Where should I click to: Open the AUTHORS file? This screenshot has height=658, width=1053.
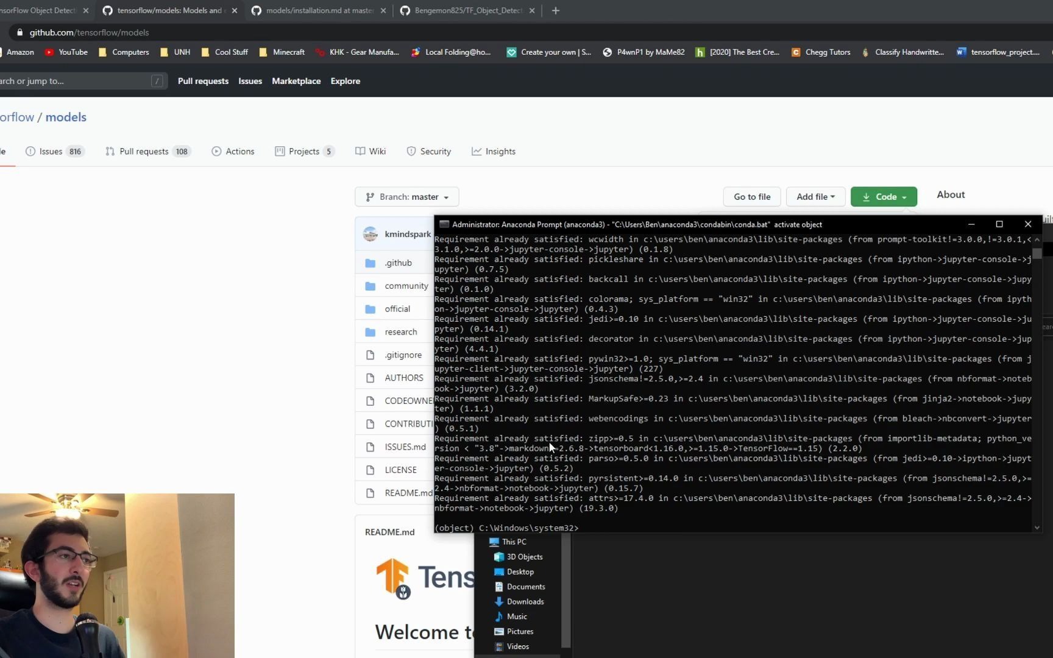pos(404,378)
